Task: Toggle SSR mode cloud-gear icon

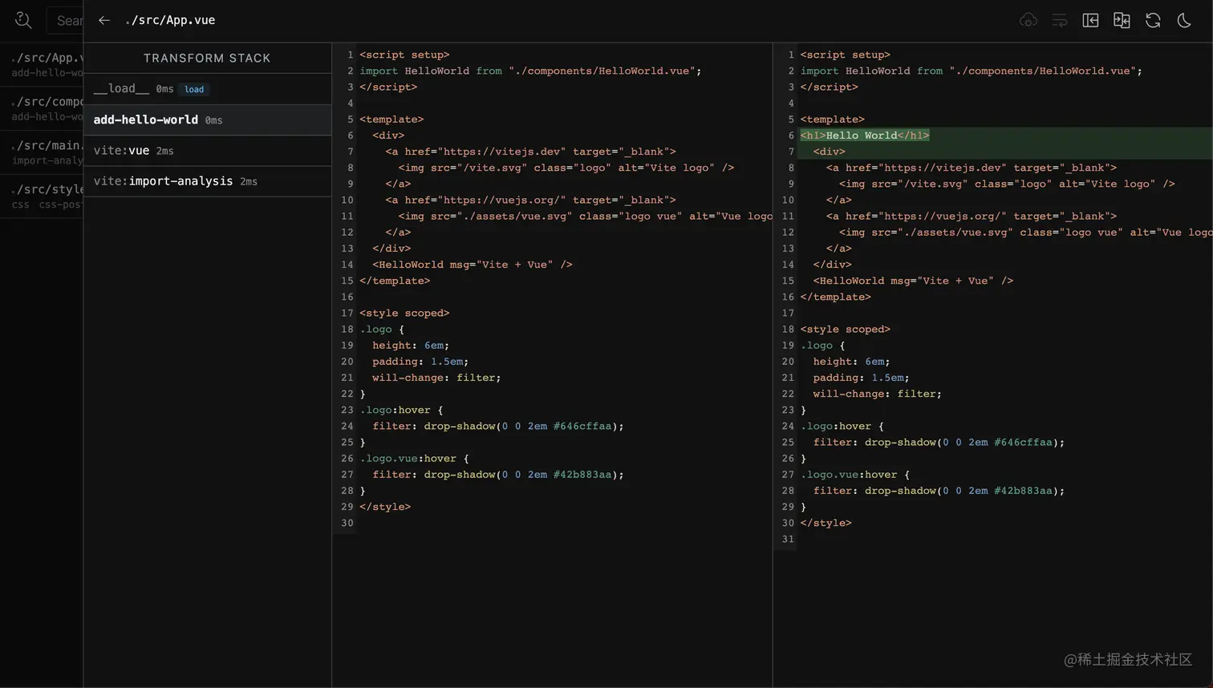Action: [x=1028, y=20]
